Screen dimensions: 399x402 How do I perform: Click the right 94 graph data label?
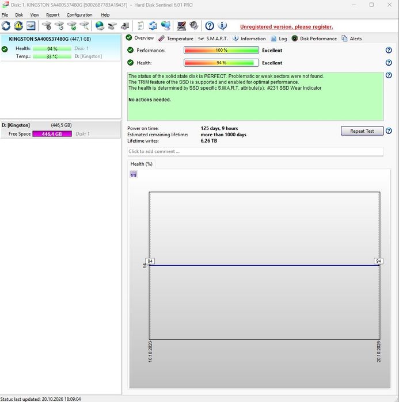point(378,261)
